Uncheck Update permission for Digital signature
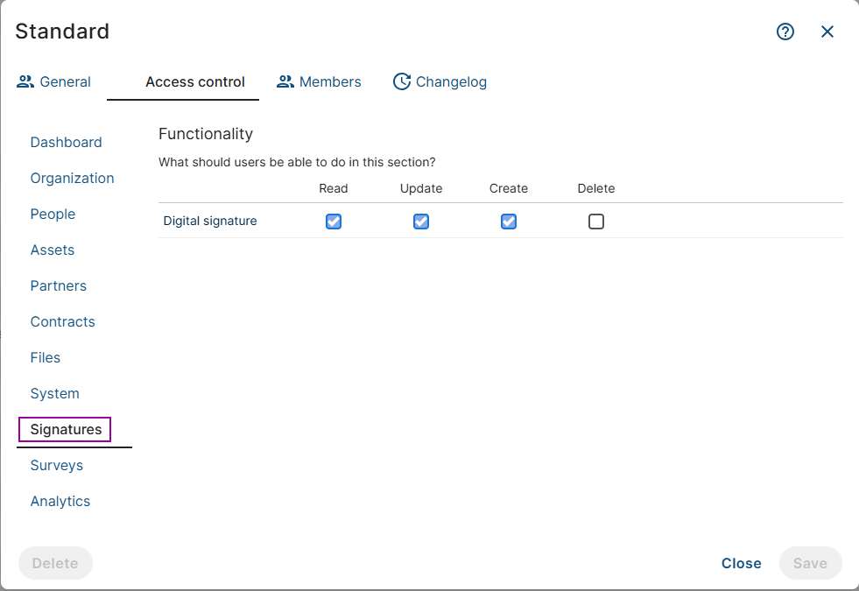Screen dimensions: 859x591 [421, 222]
